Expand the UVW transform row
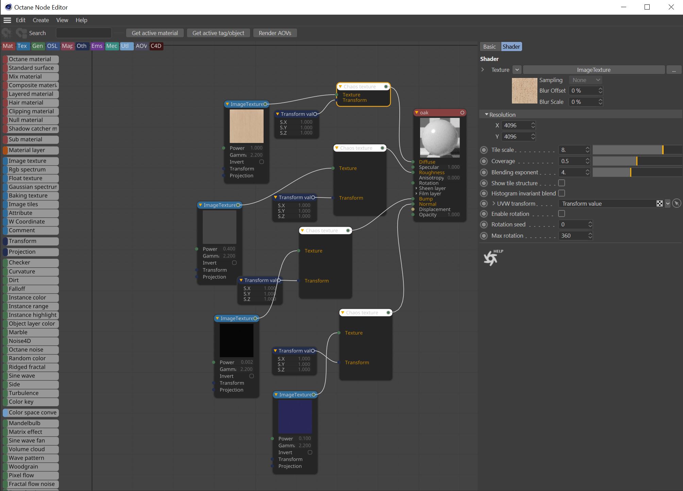Viewport: 683px width, 491px height. click(494, 204)
